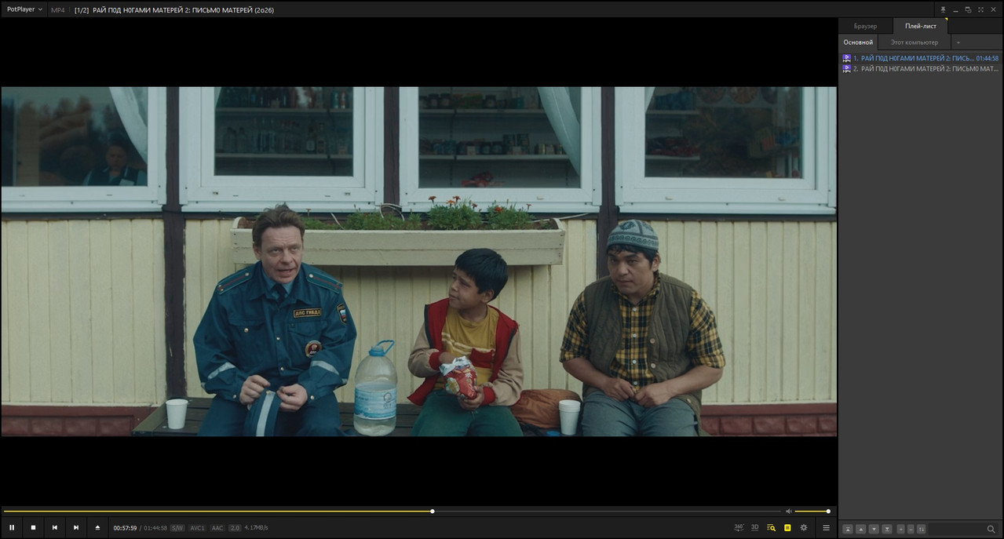Viewport: 1004px width, 539px height.
Task: Select first playlist item with duration 01:44:58
Action: pyautogui.click(x=921, y=58)
